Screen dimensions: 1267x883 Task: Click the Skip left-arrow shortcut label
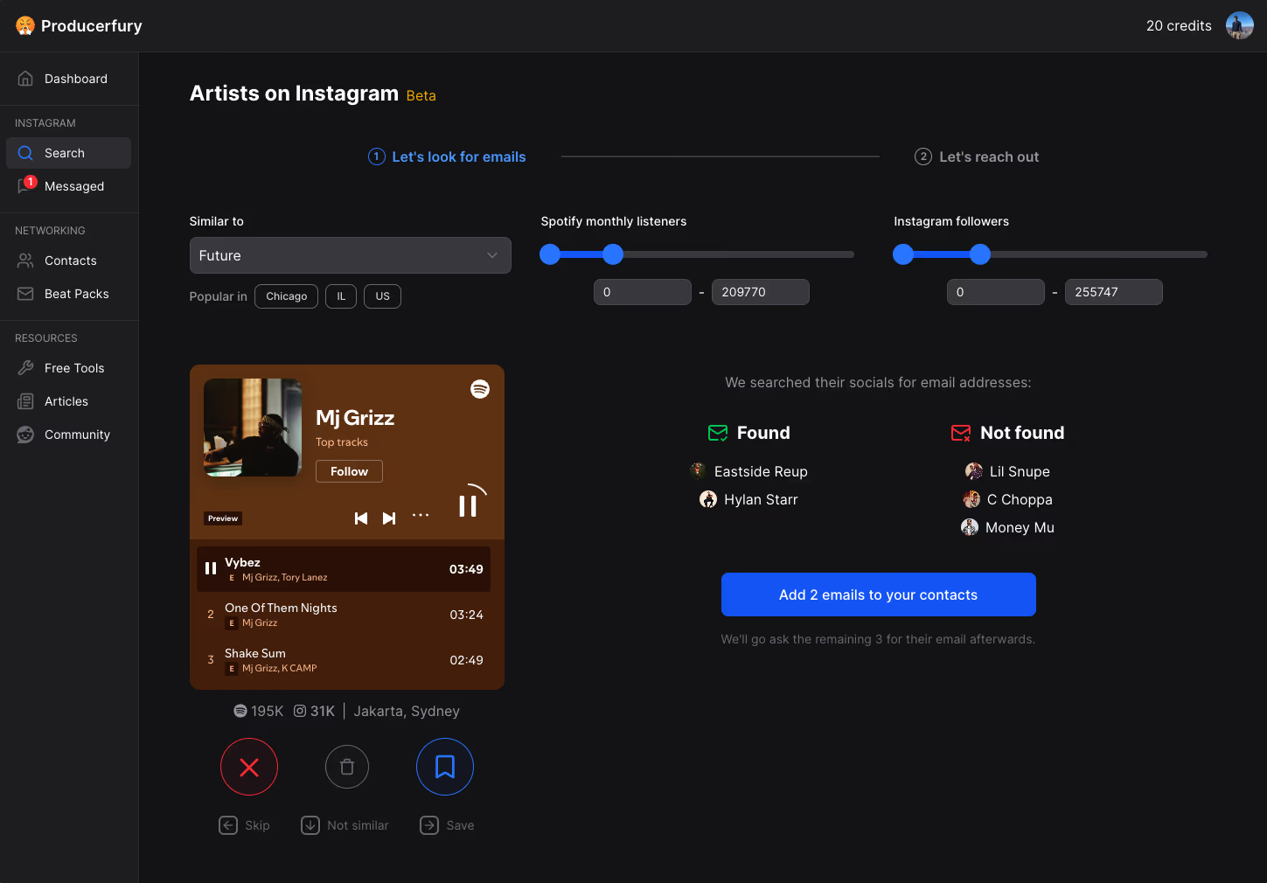coord(244,825)
